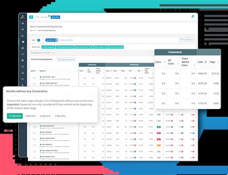Expand the [seo analyse tool free] keyword dropdown caret
This screenshot has width=228, height=175.
(58, 150)
